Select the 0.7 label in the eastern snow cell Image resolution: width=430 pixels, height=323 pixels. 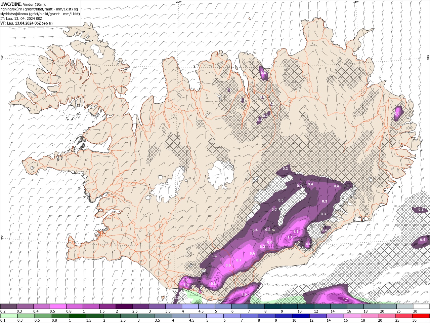coord(396,114)
